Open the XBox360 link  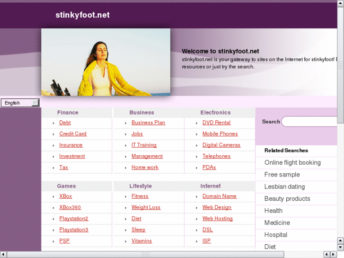pyautogui.click(x=70, y=207)
